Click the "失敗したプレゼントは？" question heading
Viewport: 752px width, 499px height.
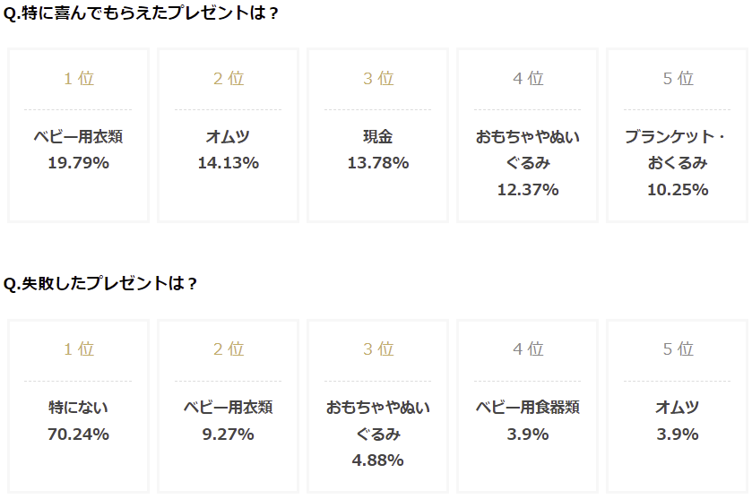pyautogui.click(x=101, y=284)
